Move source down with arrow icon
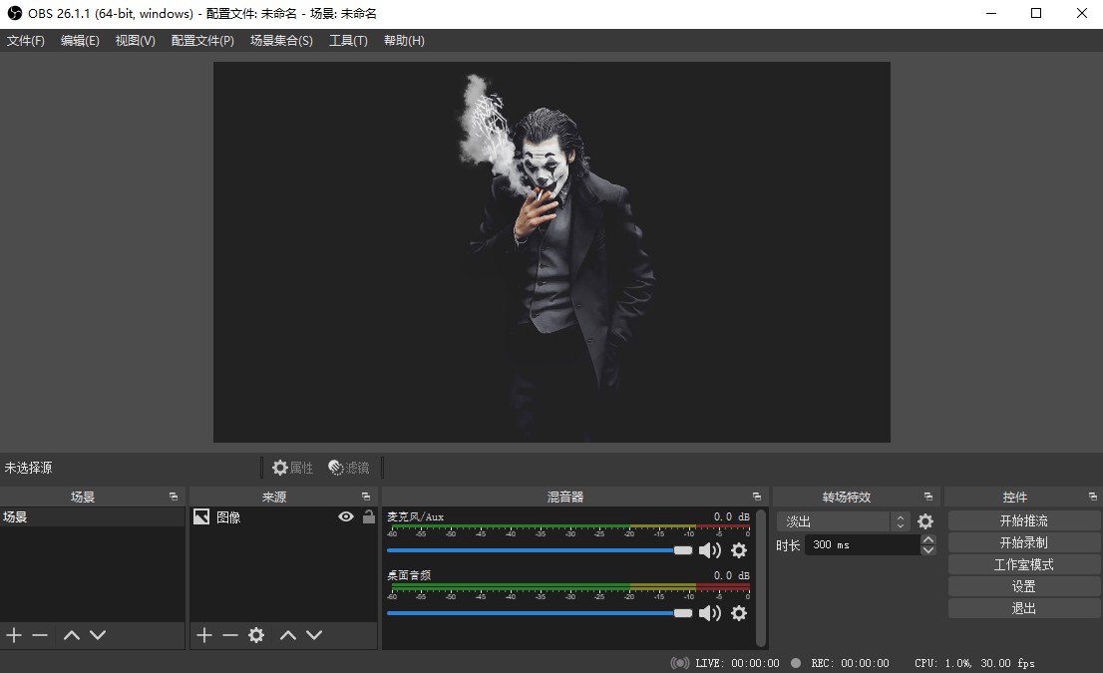The image size is (1103, 673). click(x=314, y=635)
